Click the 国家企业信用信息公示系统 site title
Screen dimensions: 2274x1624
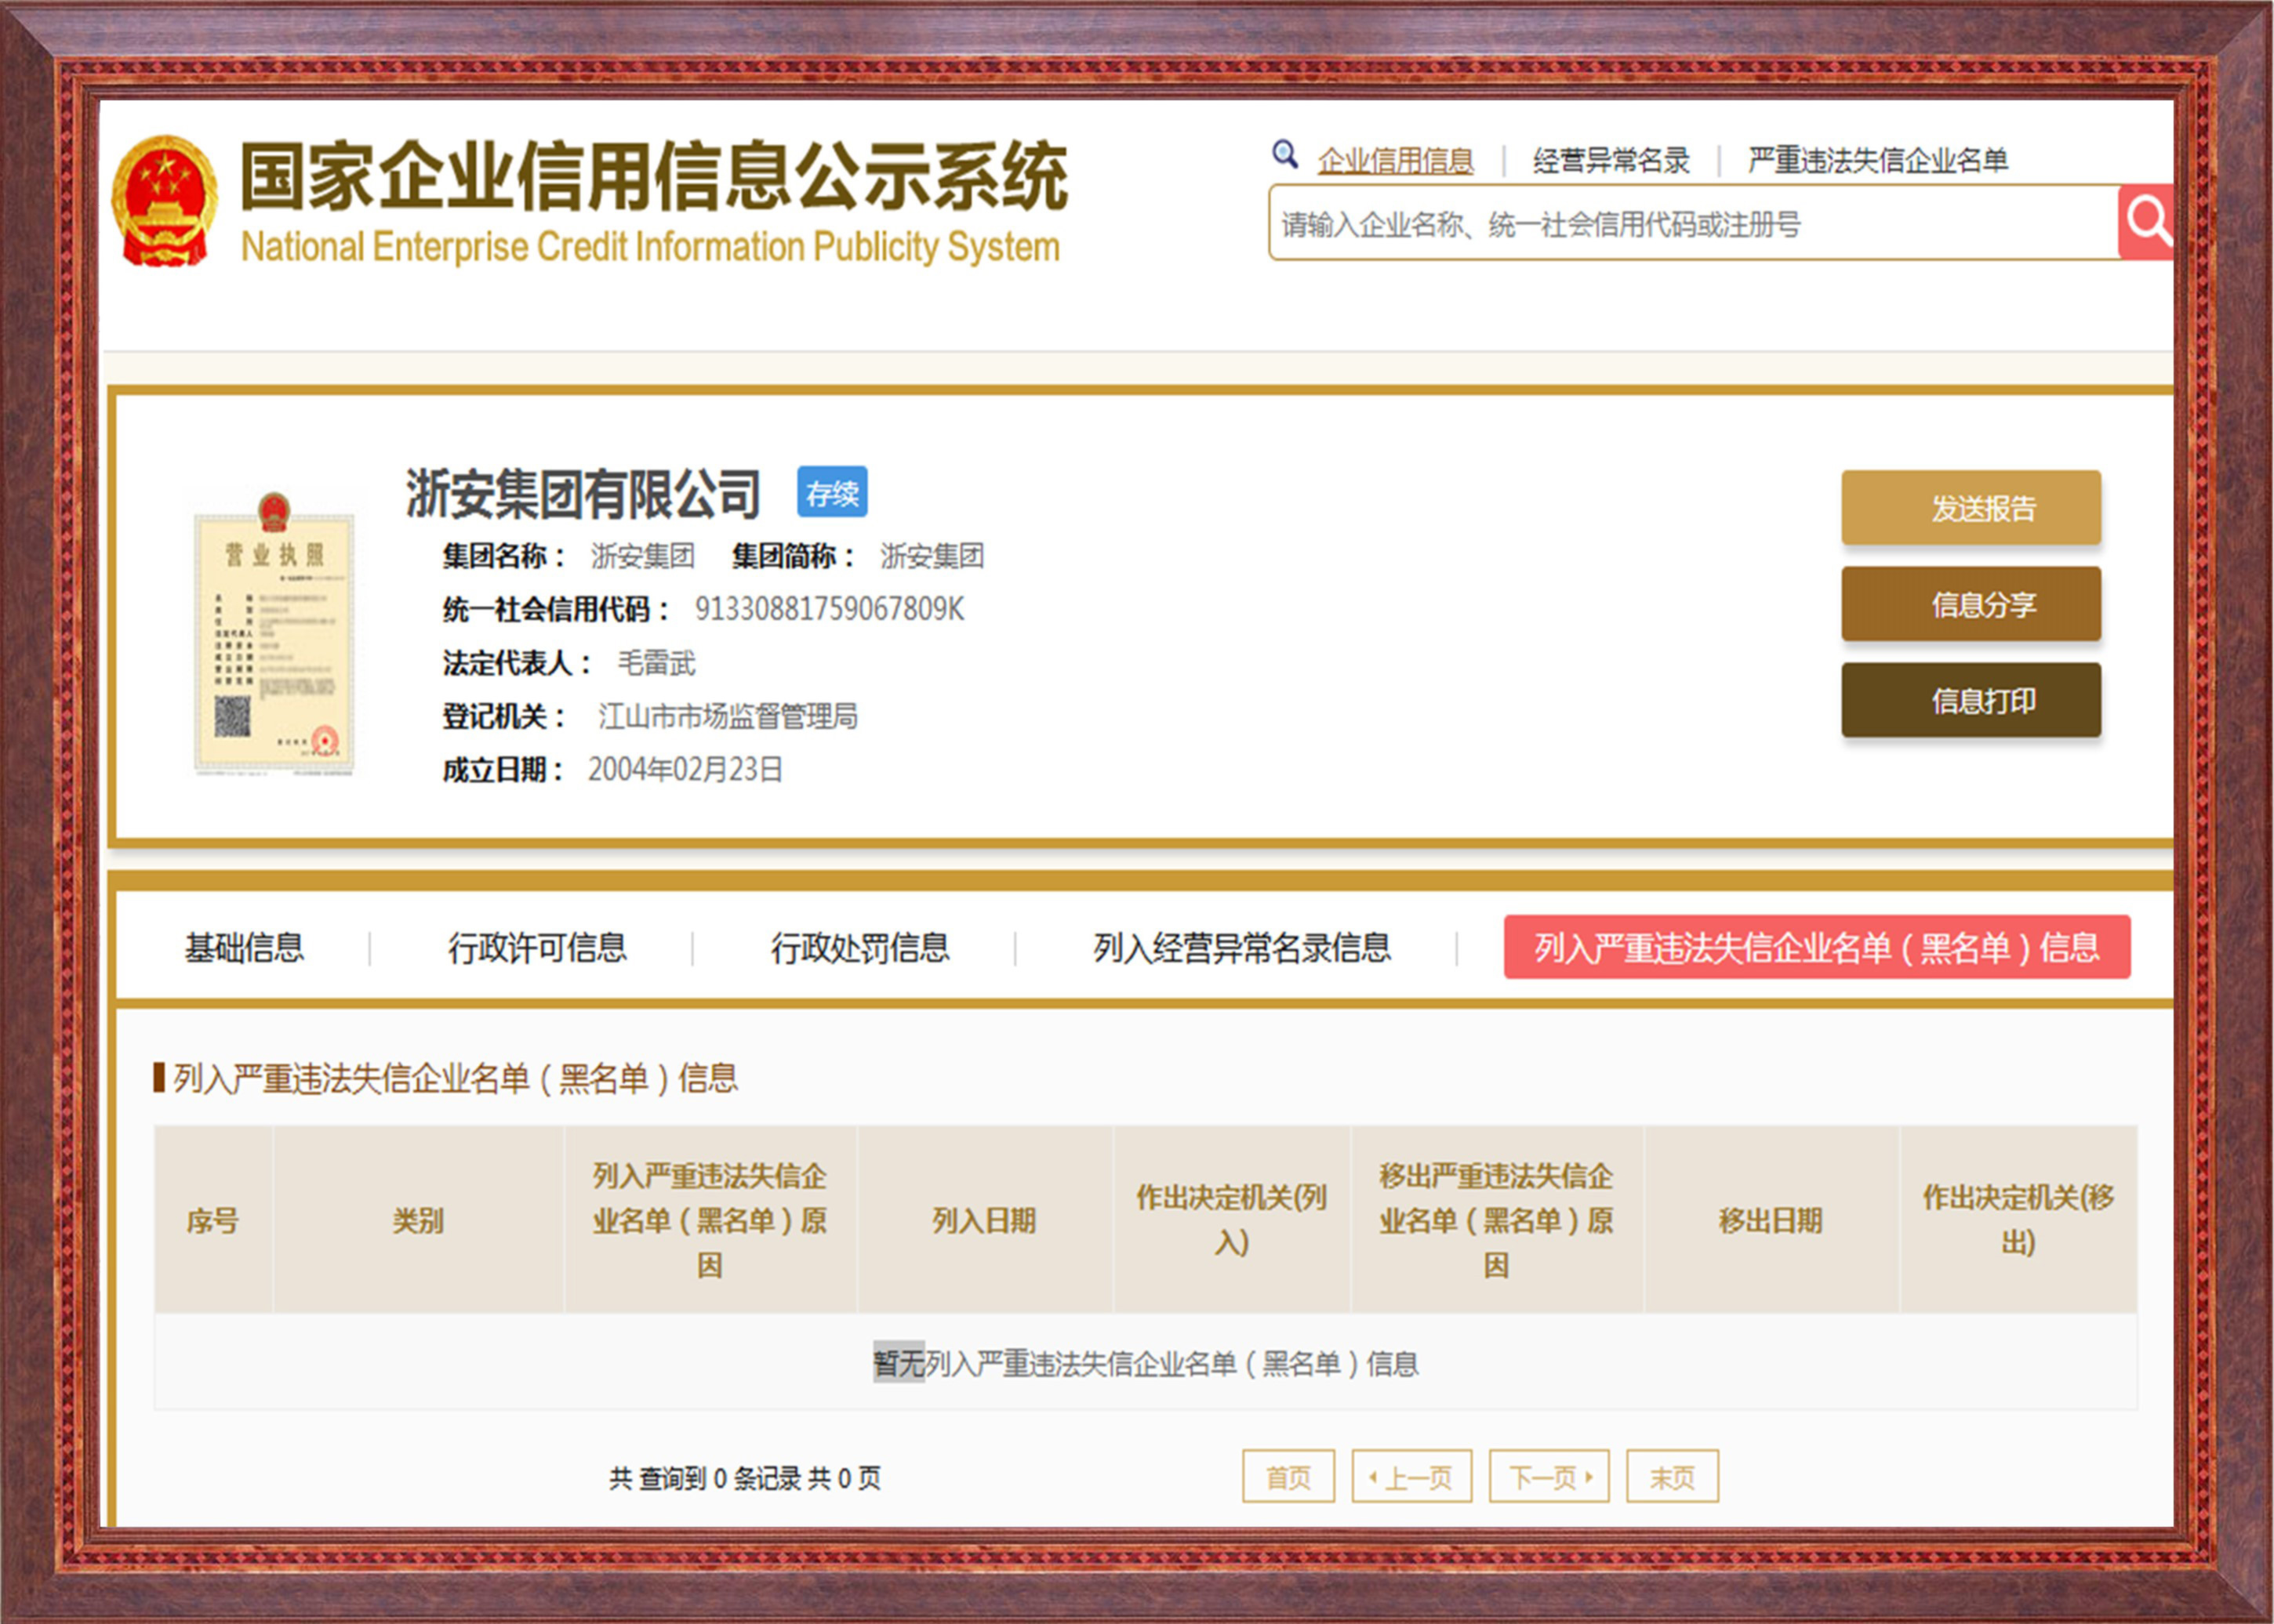click(653, 176)
